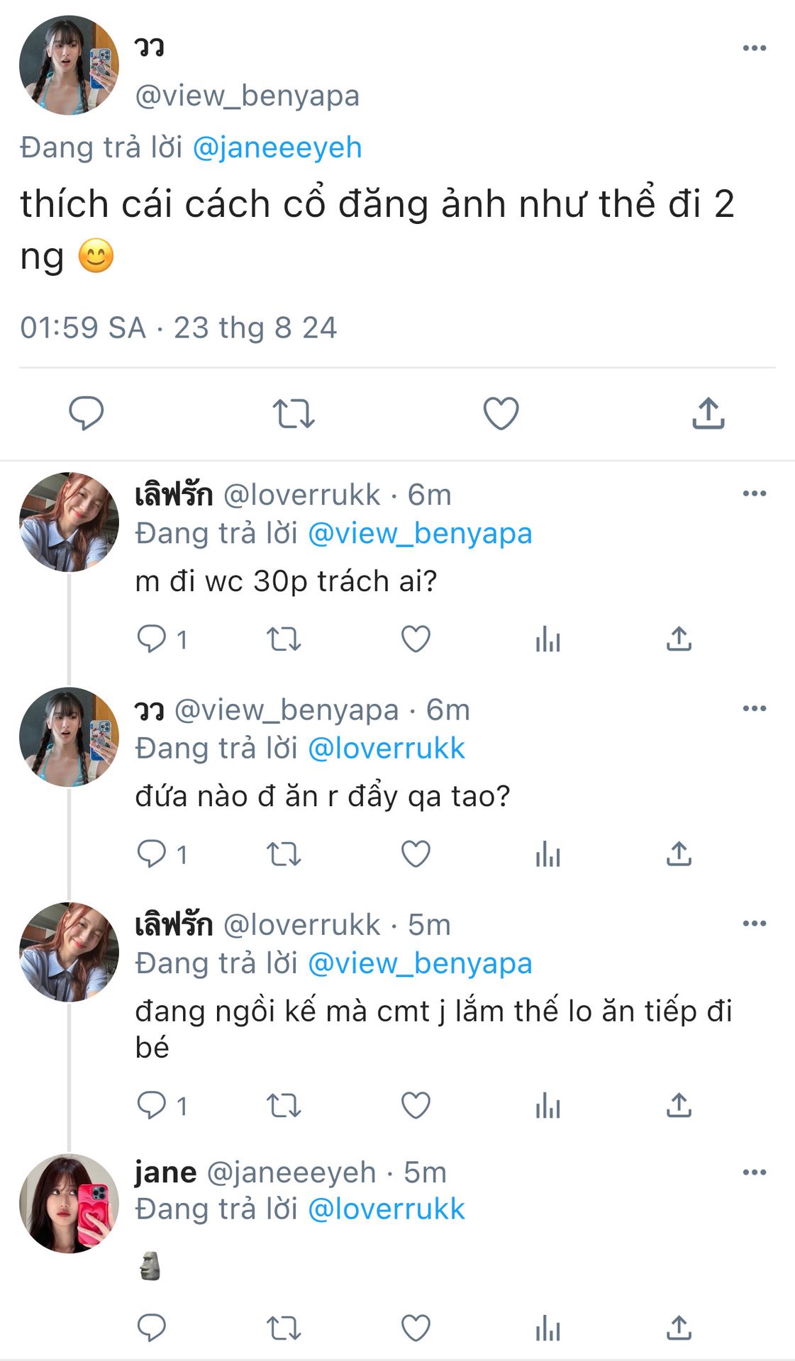Viewport: 795px width, 1361px height.
Task: Open the @janeeeyeh mention in main tweet
Action: tap(277, 147)
